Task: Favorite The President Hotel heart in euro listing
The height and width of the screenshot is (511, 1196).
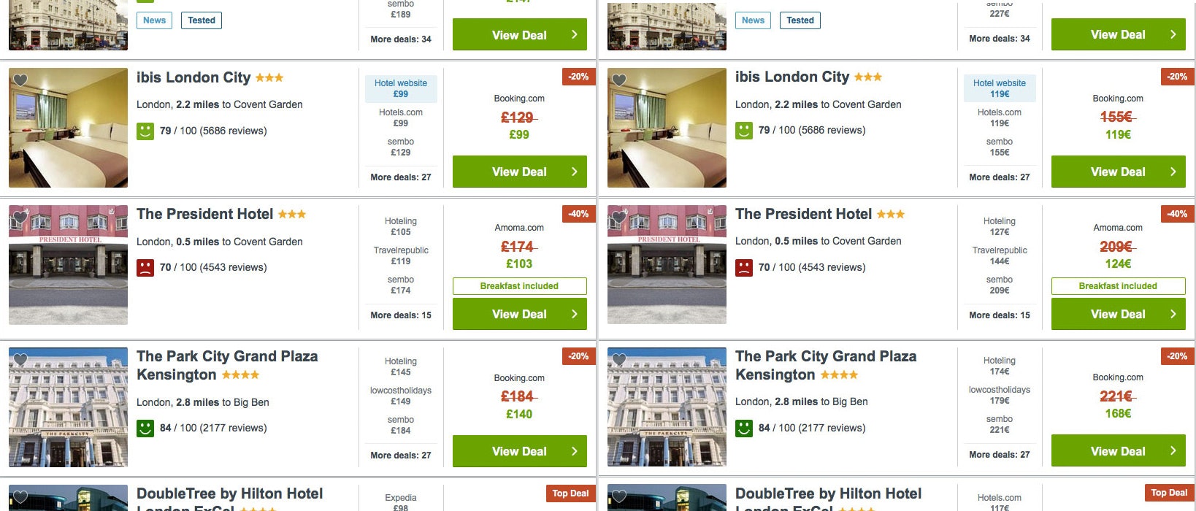Action: pyautogui.click(x=619, y=217)
